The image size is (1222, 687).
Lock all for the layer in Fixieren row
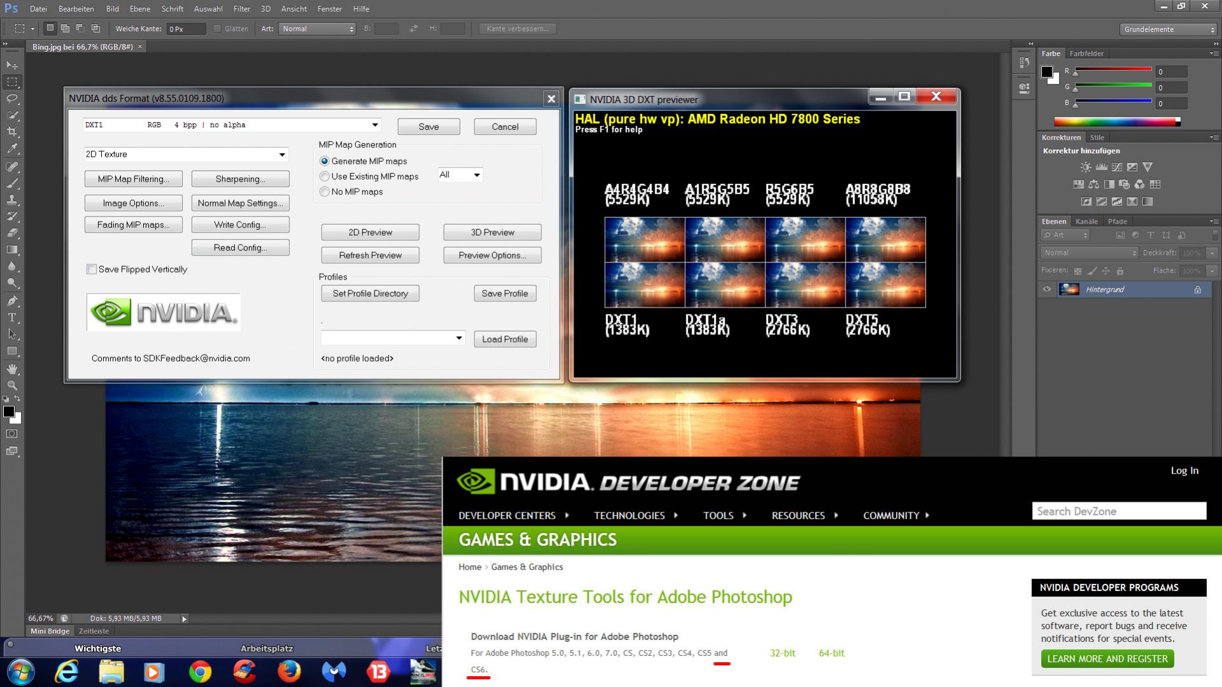(x=1120, y=271)
